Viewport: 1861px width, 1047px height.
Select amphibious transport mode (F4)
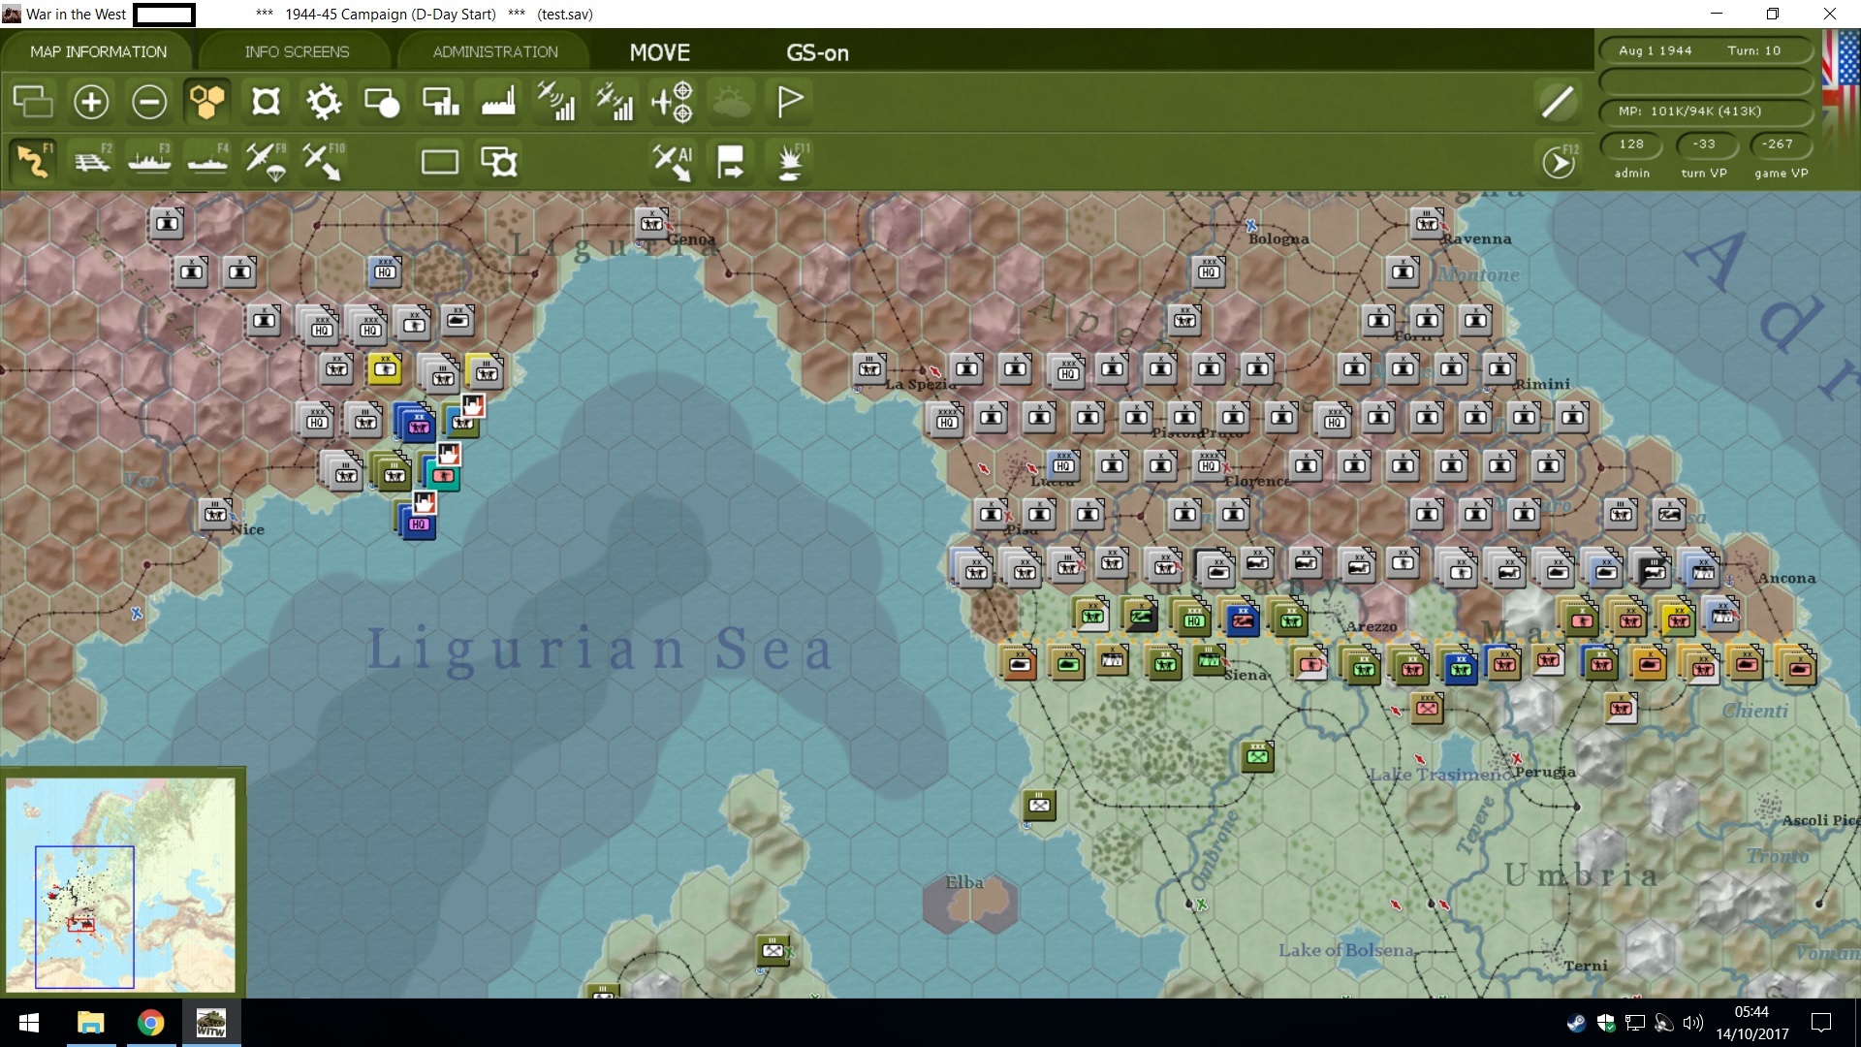point(207,161)
